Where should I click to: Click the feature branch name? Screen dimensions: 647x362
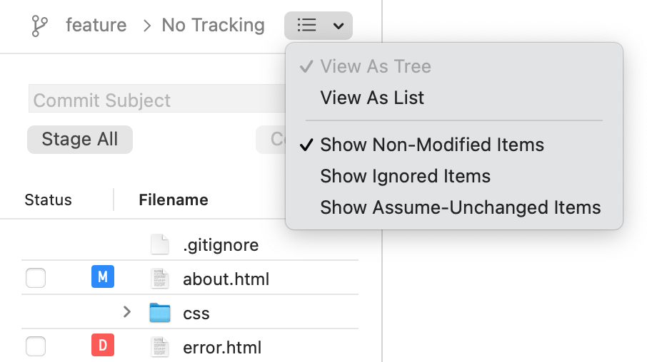point(96,26)
